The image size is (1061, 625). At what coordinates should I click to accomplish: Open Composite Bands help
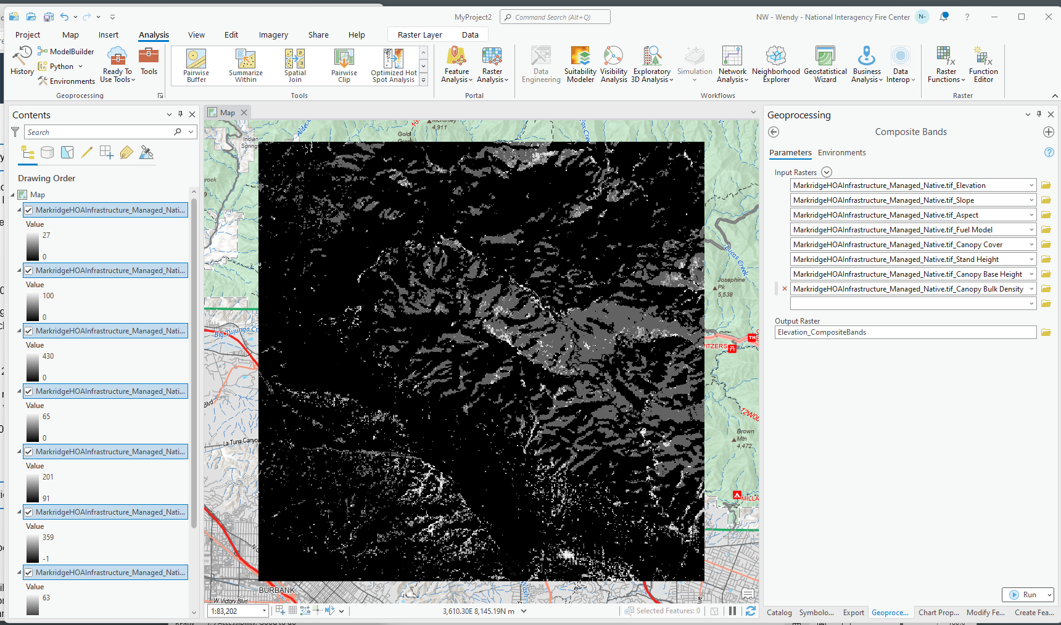[x=1049, y=152]
